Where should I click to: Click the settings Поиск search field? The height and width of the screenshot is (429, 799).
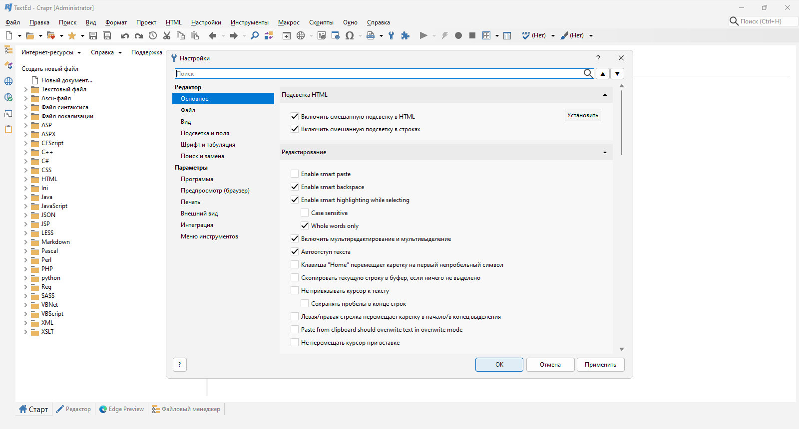(x=379, y=73)
